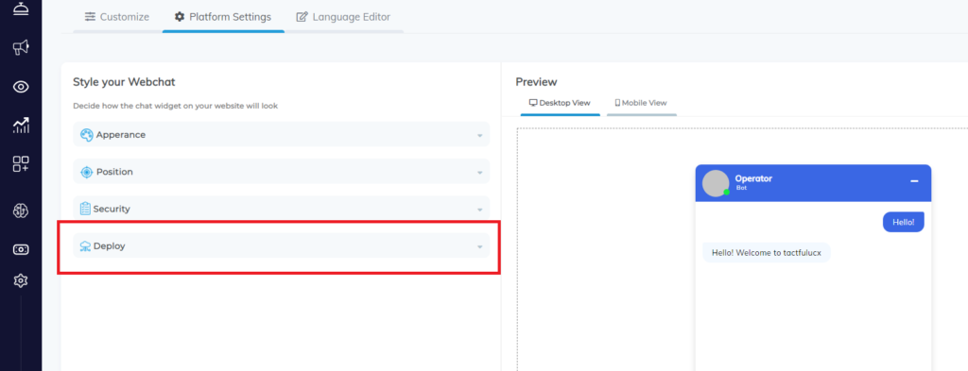This screenshot has width=968, height=371.
Task: Minimize the Operator chat preview widget
Action: coord(915,181)
